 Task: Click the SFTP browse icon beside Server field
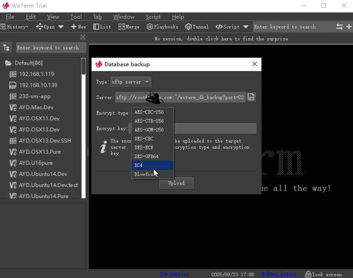coord(251,97)
